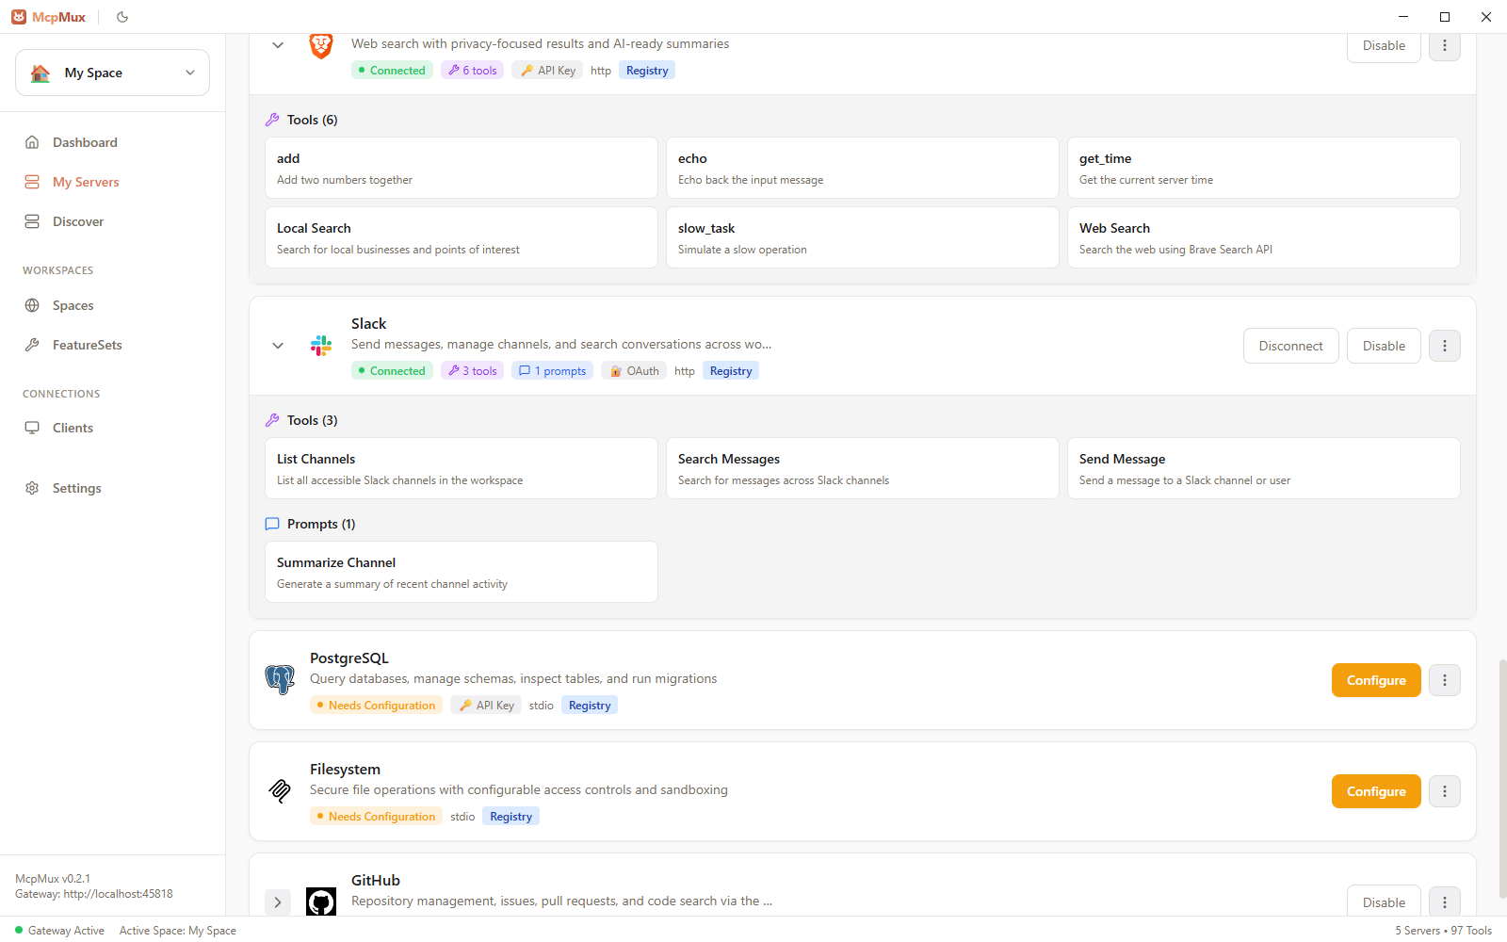Disable the Slack server

(1383, 345)
